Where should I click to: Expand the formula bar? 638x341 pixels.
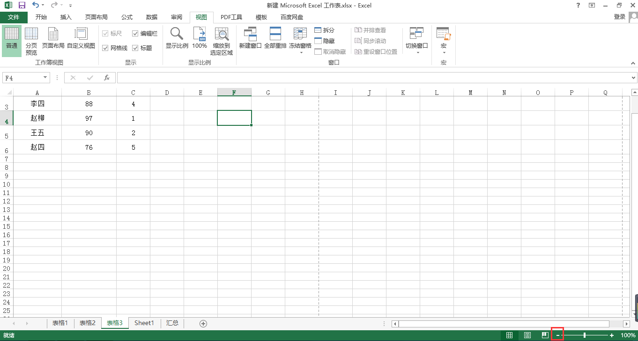tap(634, 78)
